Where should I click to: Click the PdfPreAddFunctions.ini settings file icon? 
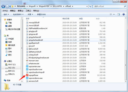tap(27, 28)
